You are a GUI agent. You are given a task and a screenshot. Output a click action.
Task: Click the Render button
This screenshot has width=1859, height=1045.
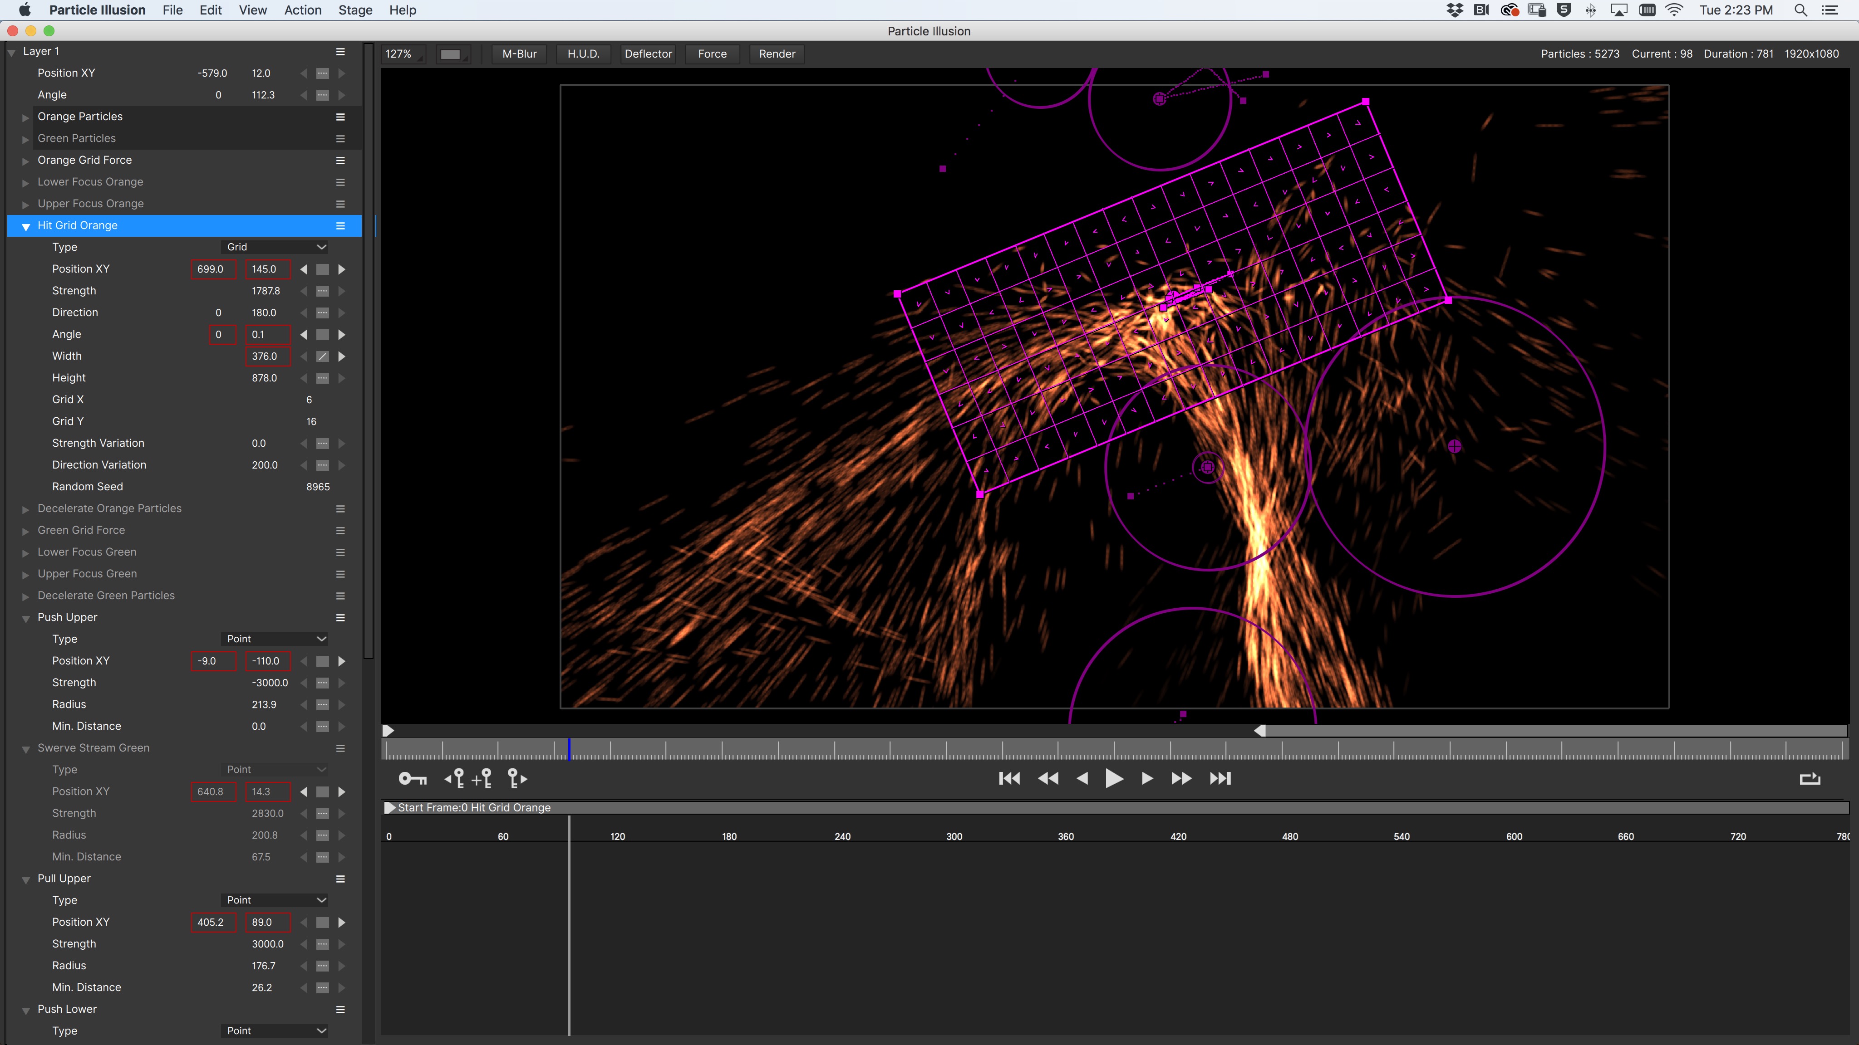(x=776, y=52)
